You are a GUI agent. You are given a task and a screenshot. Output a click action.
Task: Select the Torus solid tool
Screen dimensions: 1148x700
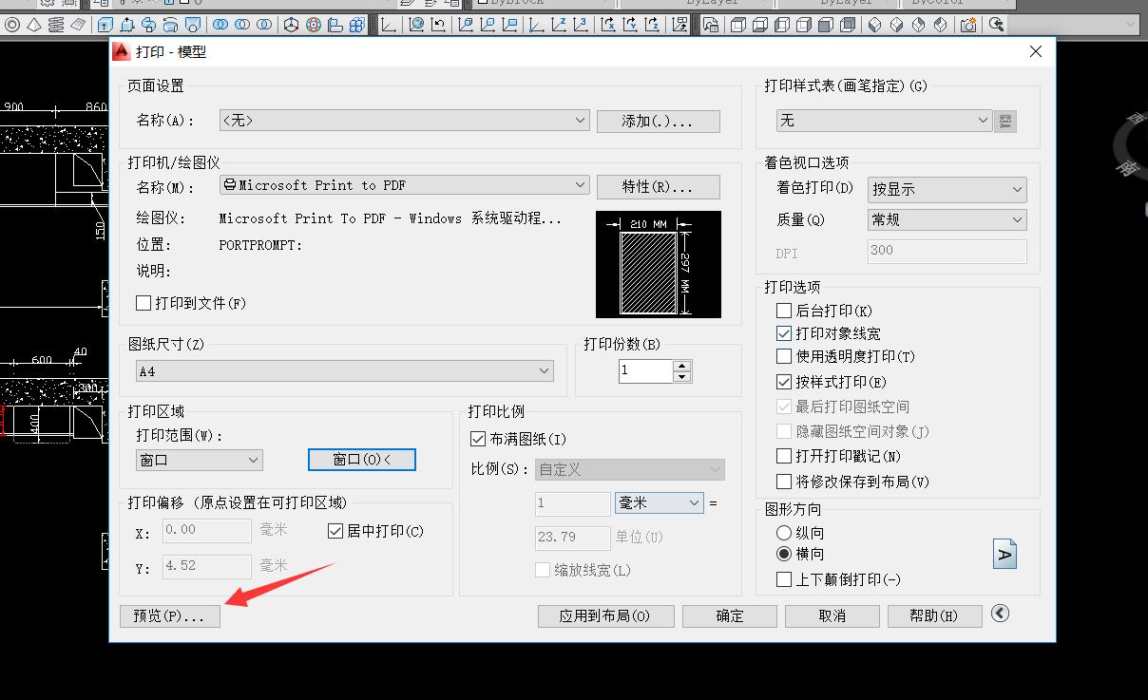point(11,25)
